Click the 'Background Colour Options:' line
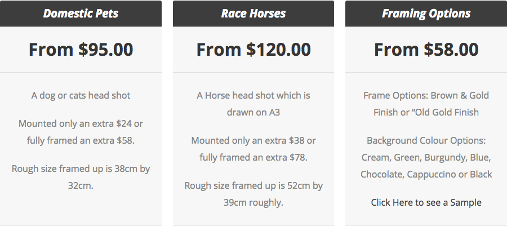The width and height of the screenshot is (507, 226). pyautogui.click(x=426, y=140)
